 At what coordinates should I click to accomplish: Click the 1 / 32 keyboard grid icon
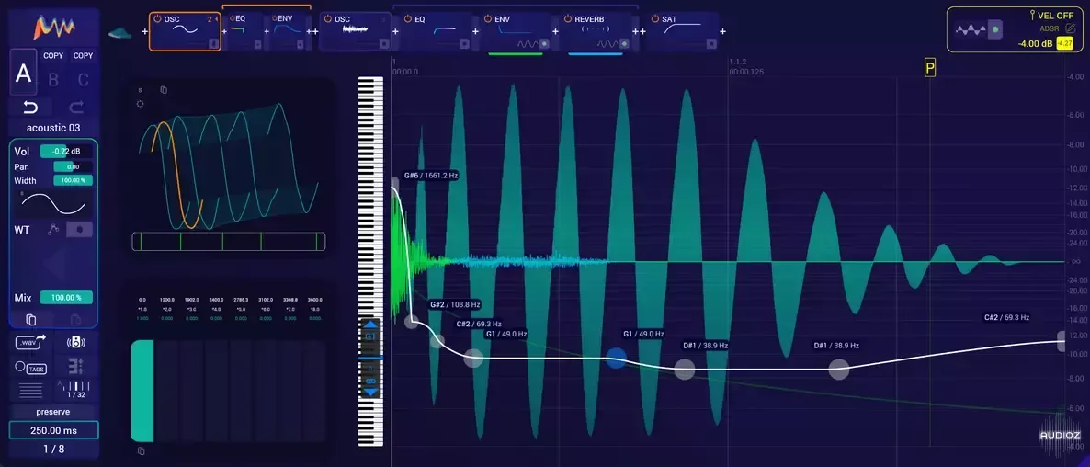point(75,389)
